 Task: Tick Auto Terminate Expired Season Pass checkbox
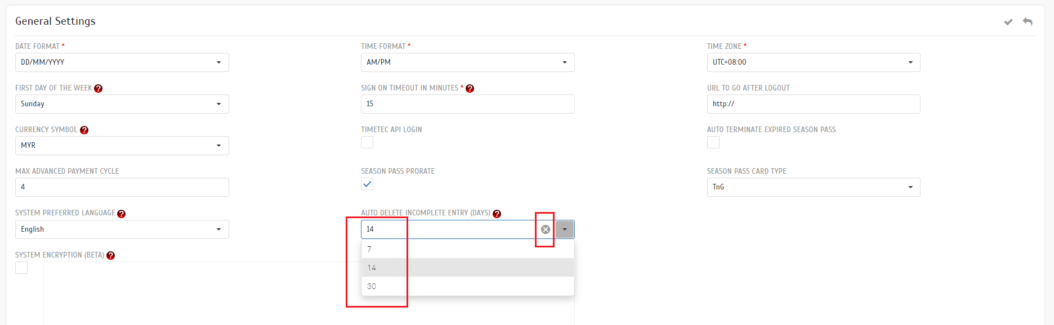(x=713, y=142)
